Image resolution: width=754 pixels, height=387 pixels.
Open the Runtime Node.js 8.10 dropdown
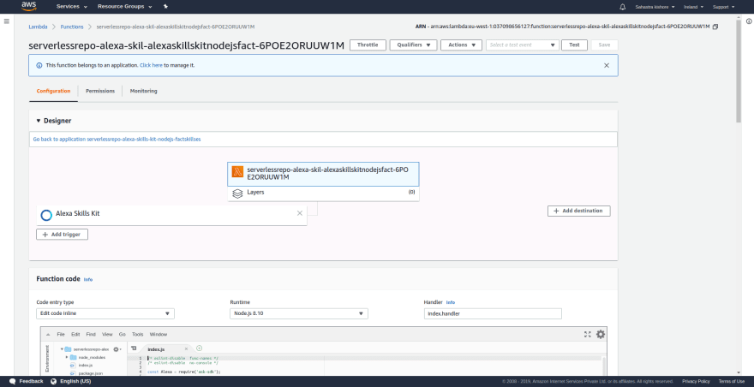click(299, 313)
